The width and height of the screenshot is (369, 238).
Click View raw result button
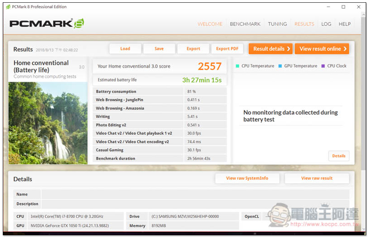(317, 178)
